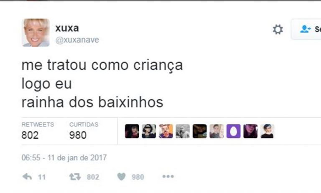View the 980 curtidas list
This screenshot has width=321, height=193.
click(x=84, y=131)
